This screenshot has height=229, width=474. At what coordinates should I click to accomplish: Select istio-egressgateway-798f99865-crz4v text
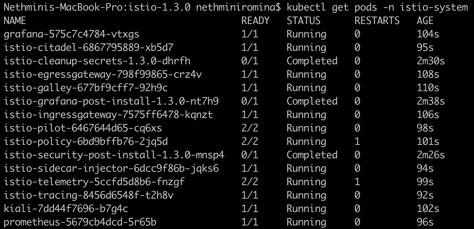click(103, 75)
